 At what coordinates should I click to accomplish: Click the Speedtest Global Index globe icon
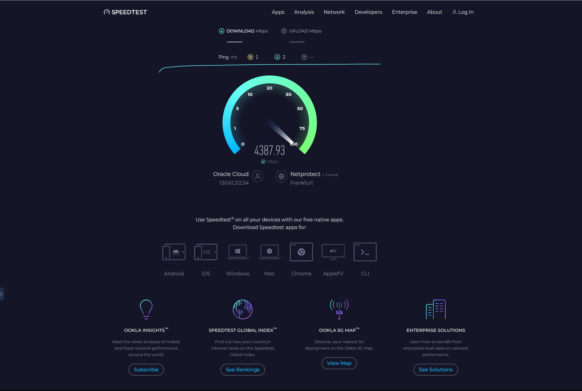click(243, 309)
